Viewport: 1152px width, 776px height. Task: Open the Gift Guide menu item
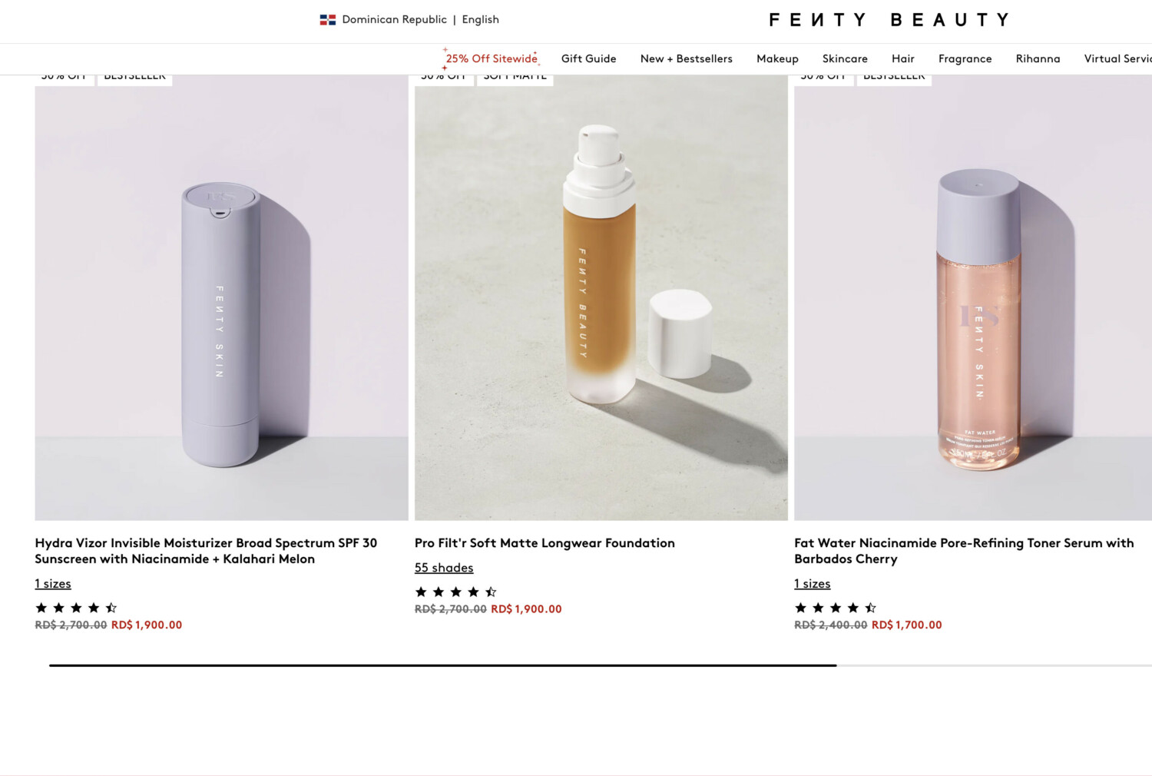coord(588,58)
